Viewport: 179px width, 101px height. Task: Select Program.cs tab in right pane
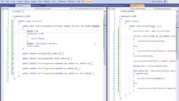135,6
